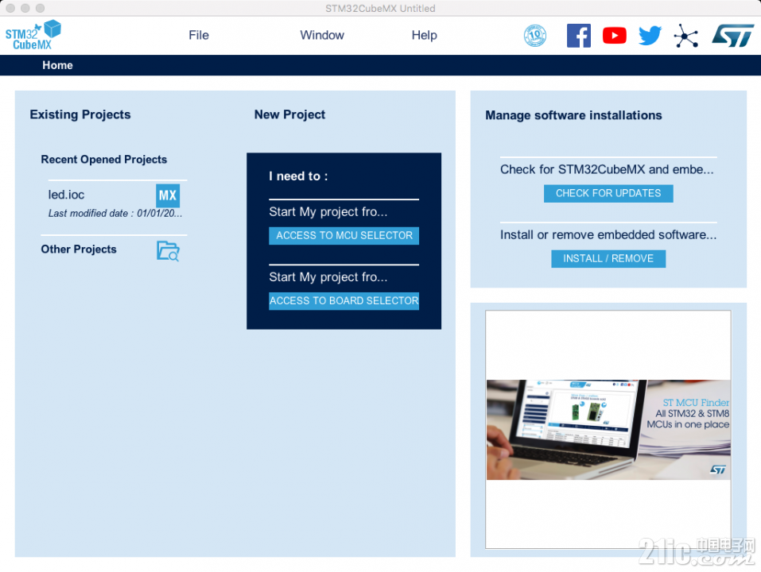Open the YouTube channel icon
This screenshot has height=572, width=761.
[x=615, y=36]
